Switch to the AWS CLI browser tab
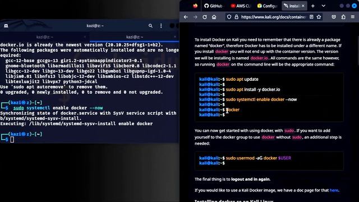359x202 pixels. pyautogui.click(x=241, y=6)
